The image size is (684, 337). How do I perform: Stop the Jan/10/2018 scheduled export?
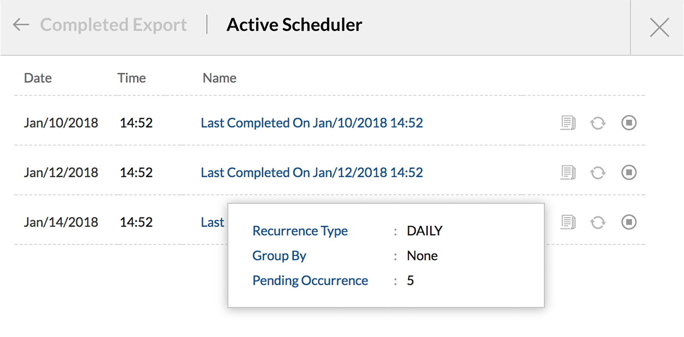[x=629, y=123]
